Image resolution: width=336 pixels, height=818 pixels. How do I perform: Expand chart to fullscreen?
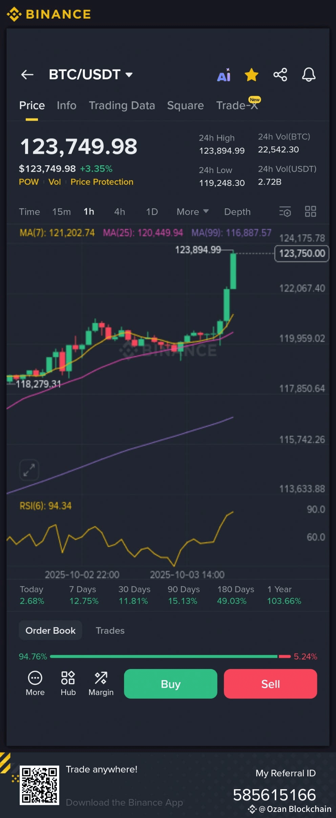pyautogui.click(x=29, y=470)
